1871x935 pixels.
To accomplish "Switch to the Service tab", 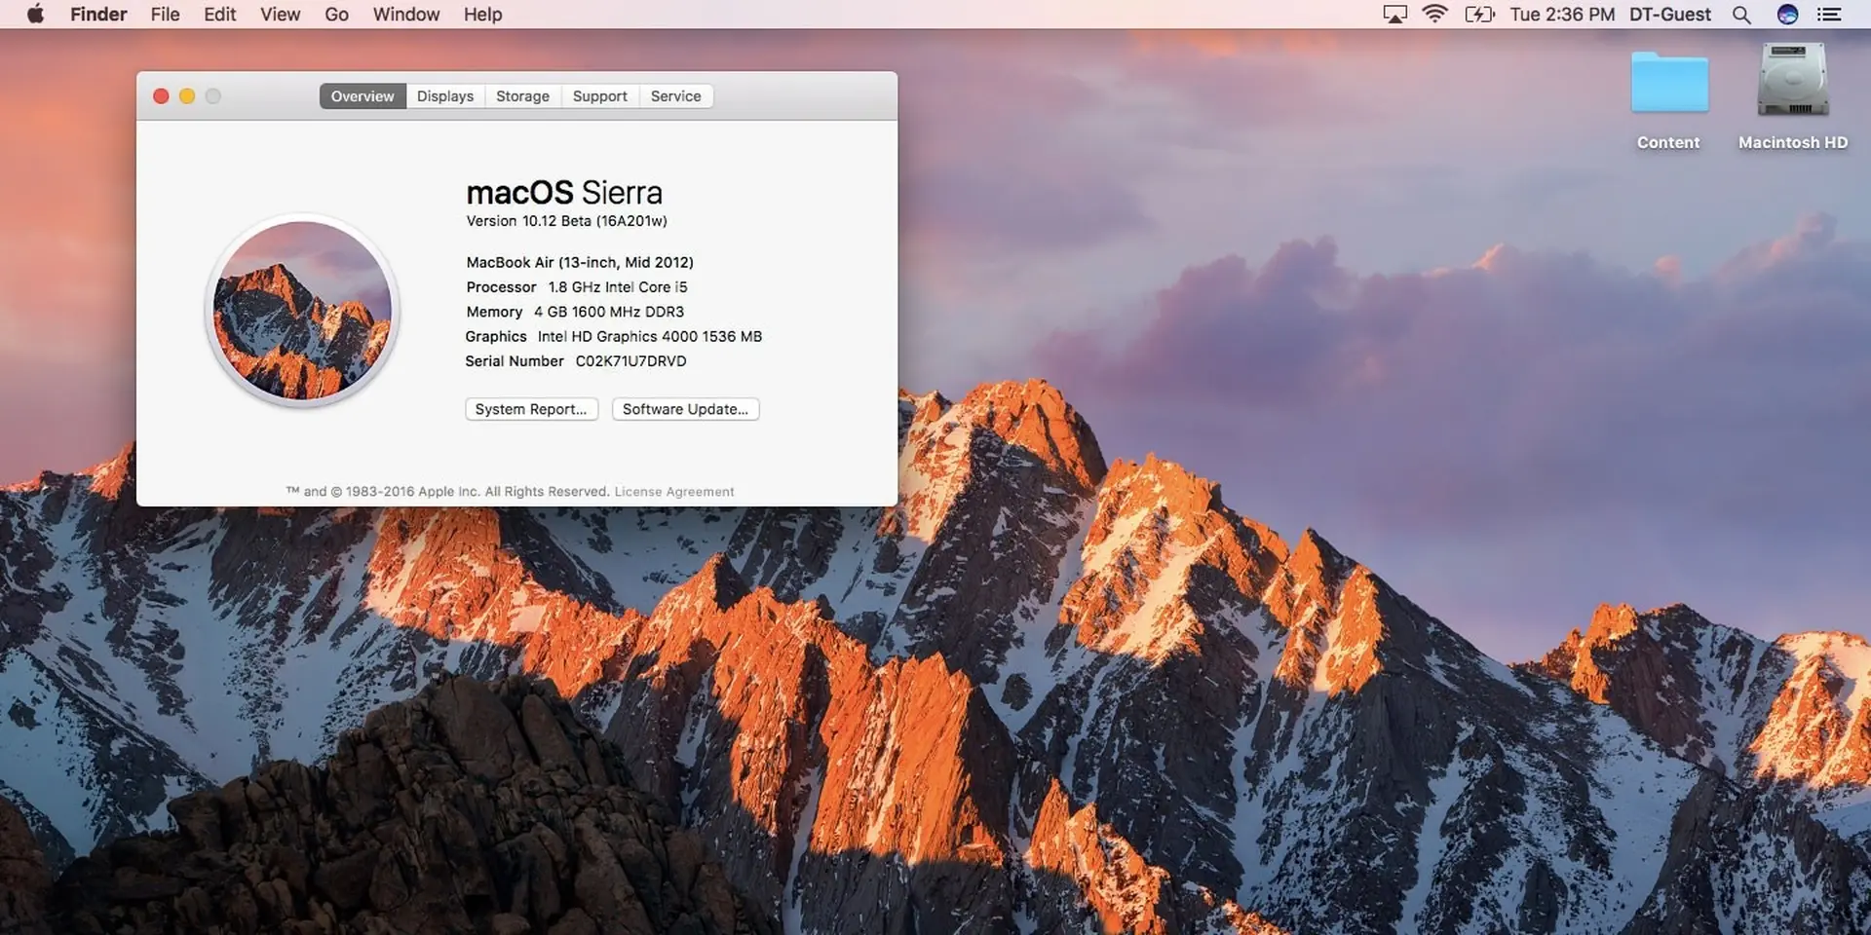I will [675, 96].
